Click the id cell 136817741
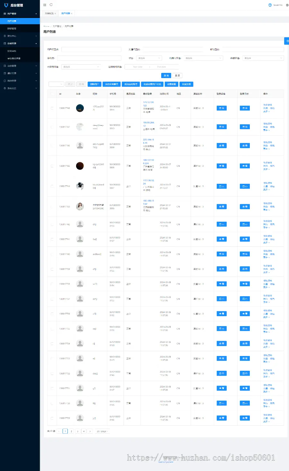 pyautogui.click(x=65, y=239)
